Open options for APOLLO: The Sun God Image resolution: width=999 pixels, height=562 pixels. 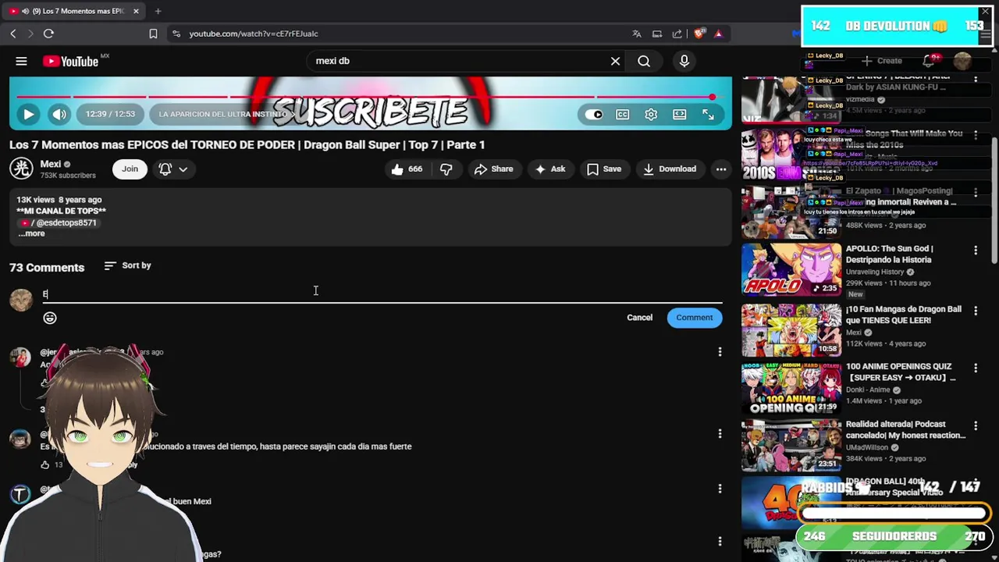coord(976,251)
